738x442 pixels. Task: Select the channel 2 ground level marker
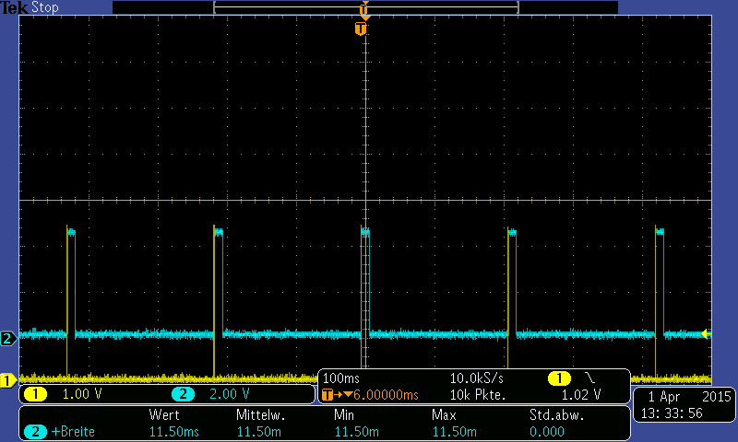pyautogui.click(x=7, y=338)
